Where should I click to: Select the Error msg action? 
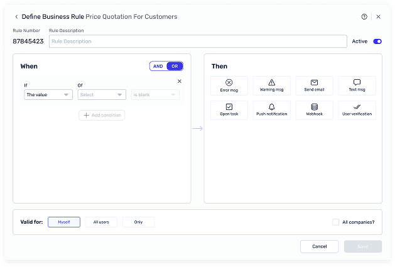tap(229, 85)
